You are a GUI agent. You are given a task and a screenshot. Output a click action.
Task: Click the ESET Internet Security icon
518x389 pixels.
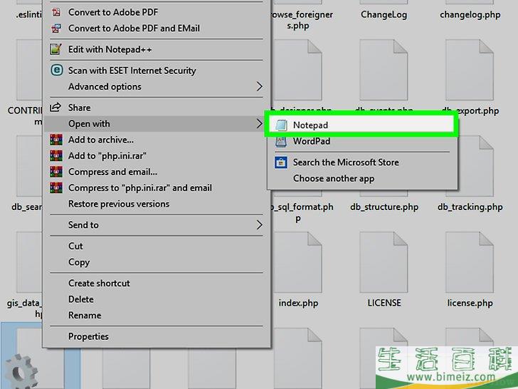[56, 70]
